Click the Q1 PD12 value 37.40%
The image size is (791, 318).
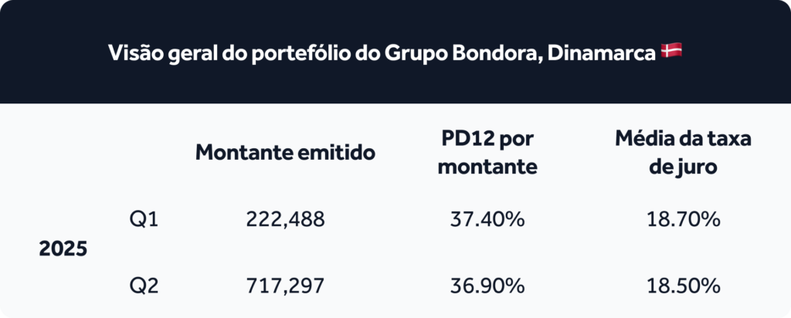pos(487,220)
